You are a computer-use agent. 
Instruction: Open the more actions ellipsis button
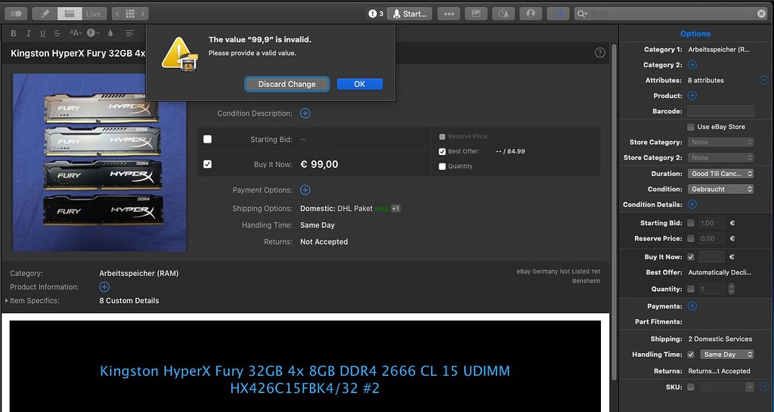click(449, 14)
